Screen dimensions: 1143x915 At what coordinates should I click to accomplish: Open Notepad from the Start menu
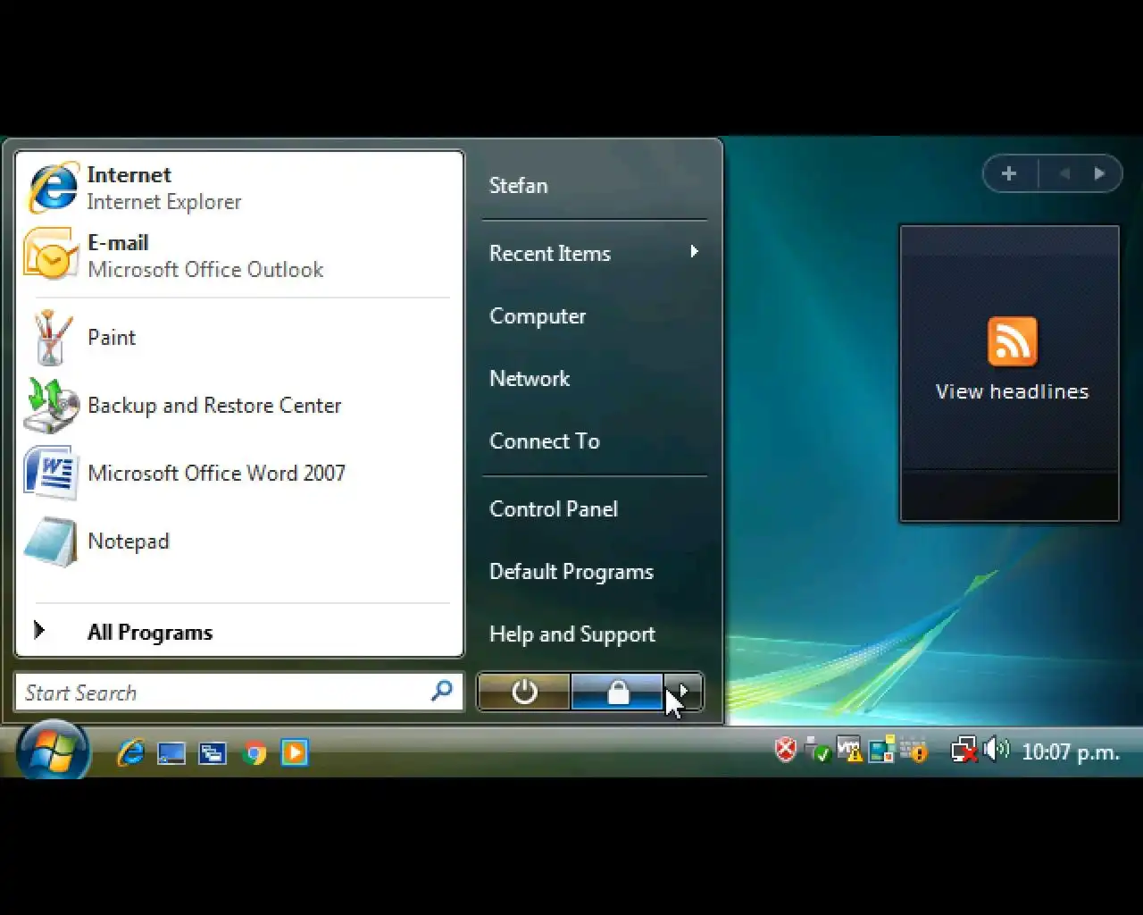point(239,541)
